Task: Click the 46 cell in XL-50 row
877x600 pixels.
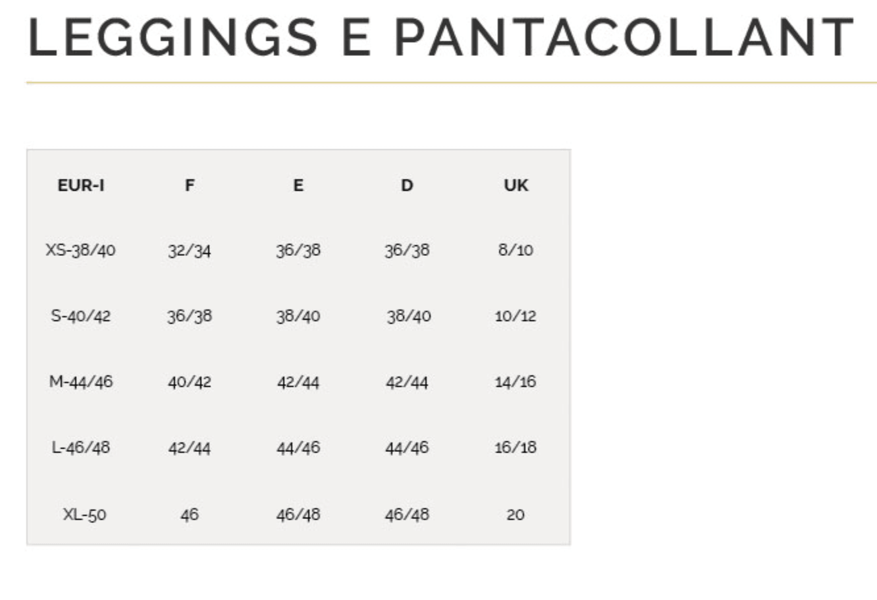Action: click(190, 514)
